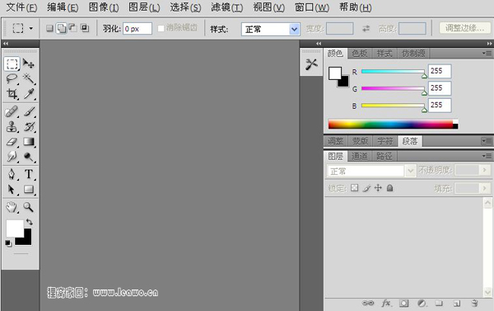Open the marquee tool preset picker arrow
494x311 pixels.
coord(31,28)
